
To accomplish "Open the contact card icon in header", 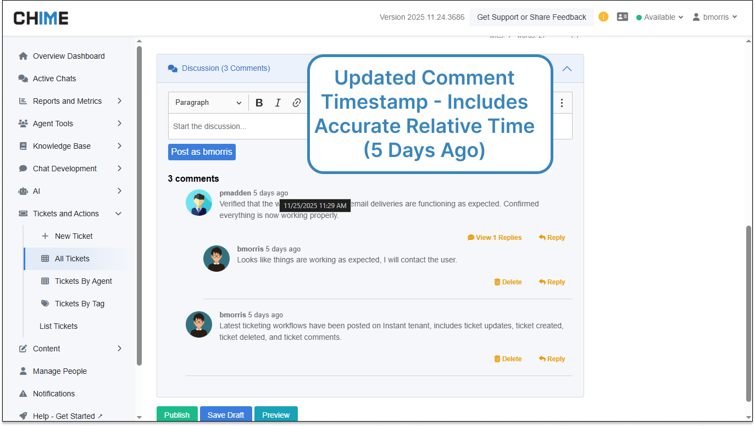I will click(x=622, y=17).
